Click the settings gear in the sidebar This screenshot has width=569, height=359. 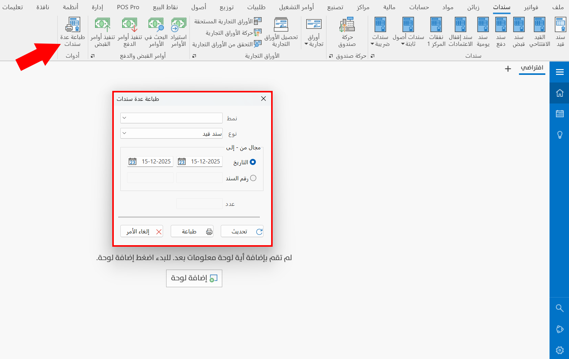[559, 350]
